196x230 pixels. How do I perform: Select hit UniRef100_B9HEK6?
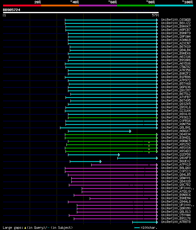click(x=176, y=53)
